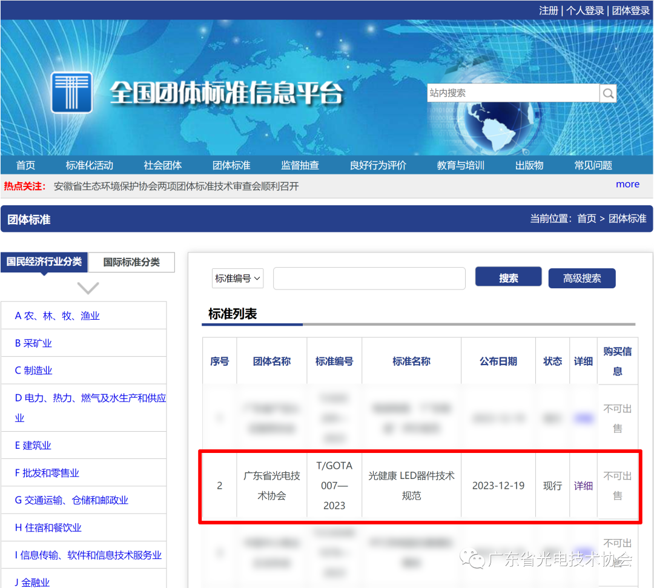Switch to 国民经济行业分类 tab
This screenshot has width=654, height=588.
(44, 262)
